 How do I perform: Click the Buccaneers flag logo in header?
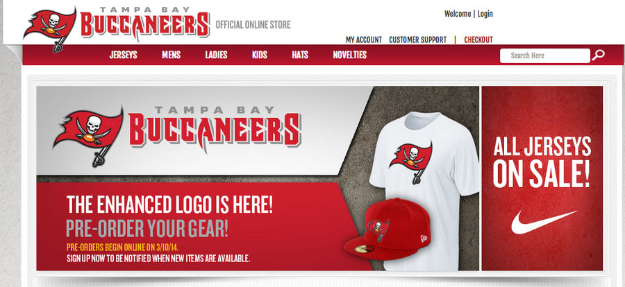[50, 29]
